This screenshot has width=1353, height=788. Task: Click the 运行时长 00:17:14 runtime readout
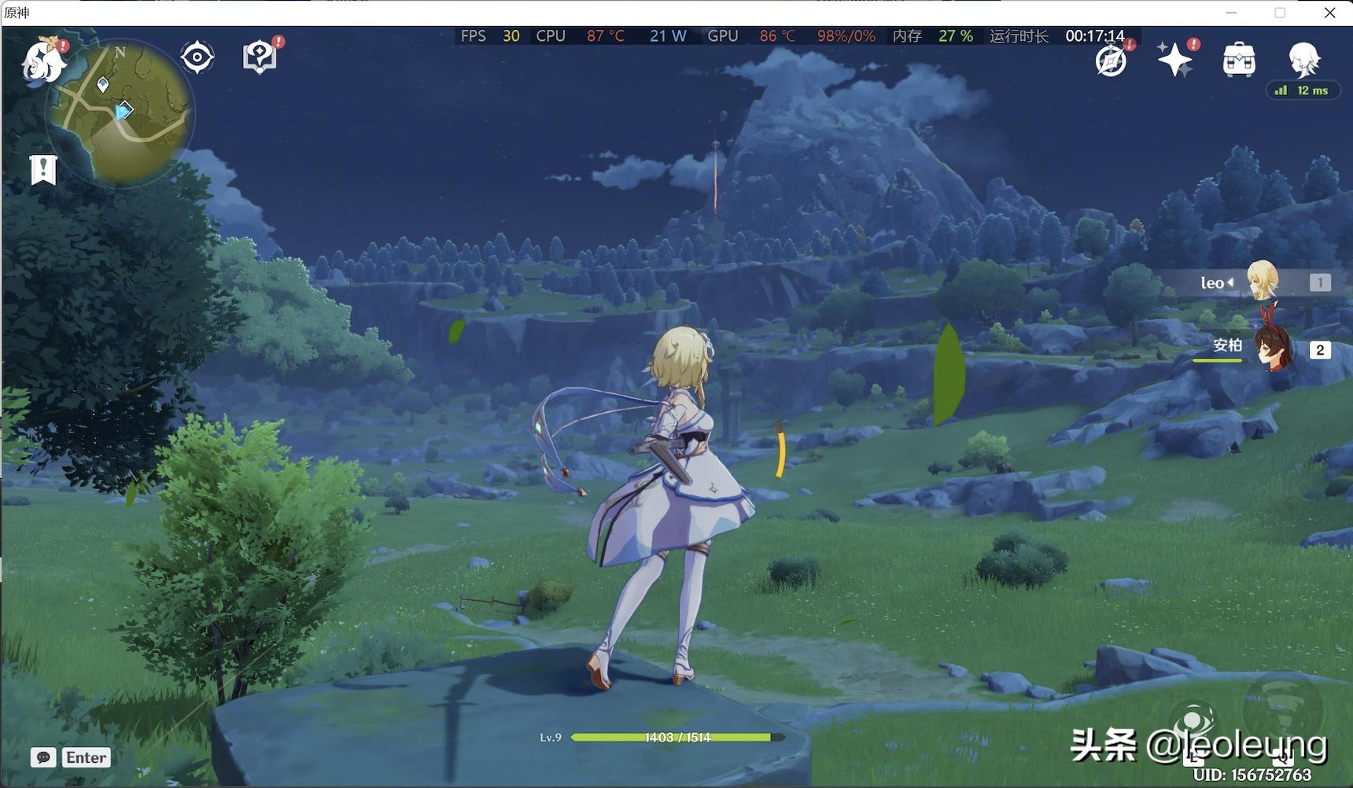click(1056, 36)
